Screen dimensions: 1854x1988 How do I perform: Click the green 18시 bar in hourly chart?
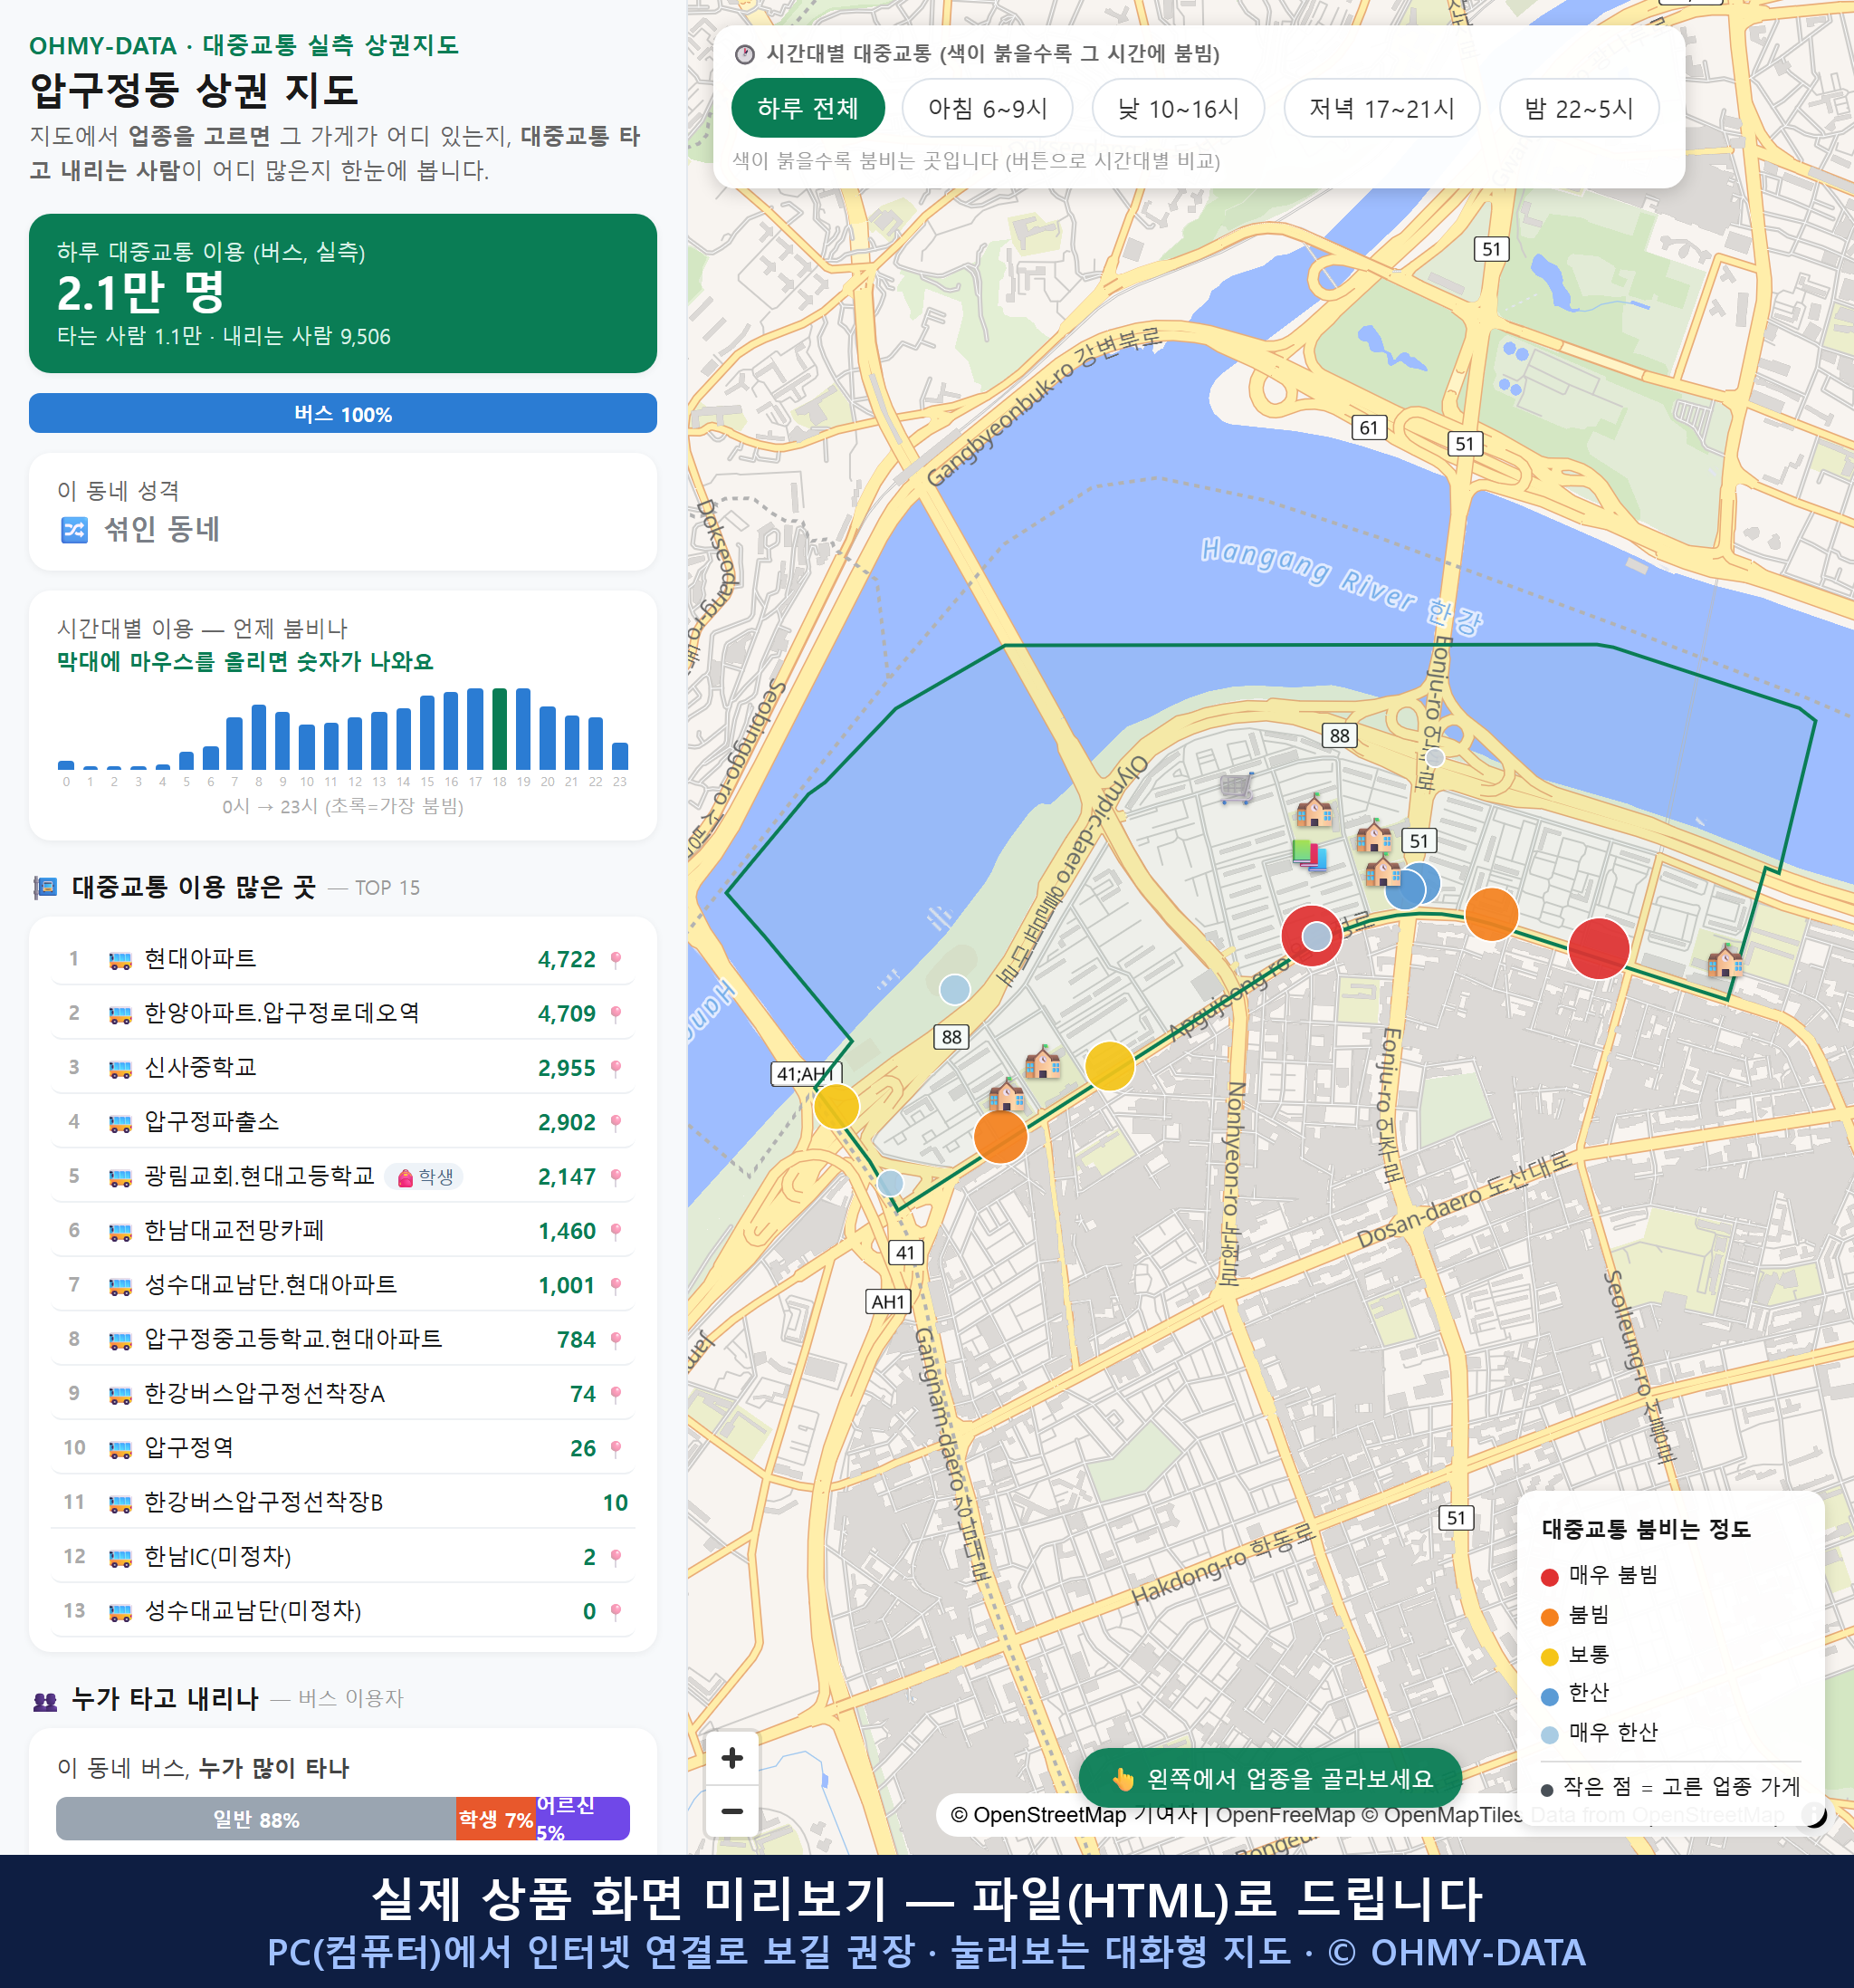coord(499,729)
